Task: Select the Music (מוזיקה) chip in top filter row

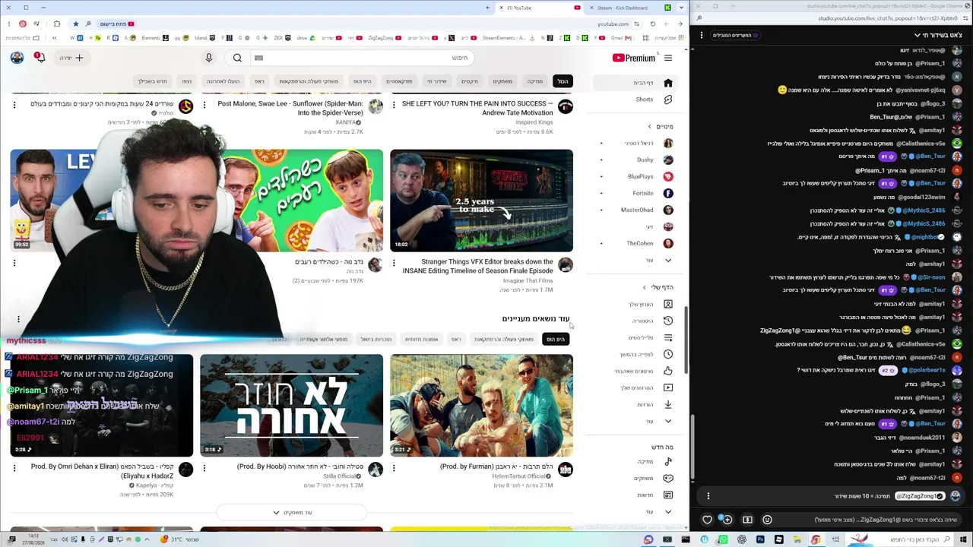Action: pyautogui.click(x=535, y=81)
